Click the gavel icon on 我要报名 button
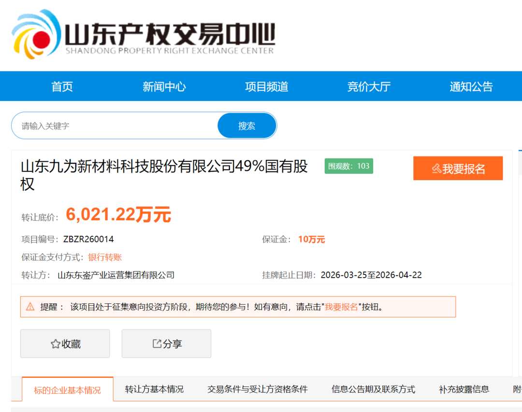This screenshot has width=522, height=412. (436, 169)
